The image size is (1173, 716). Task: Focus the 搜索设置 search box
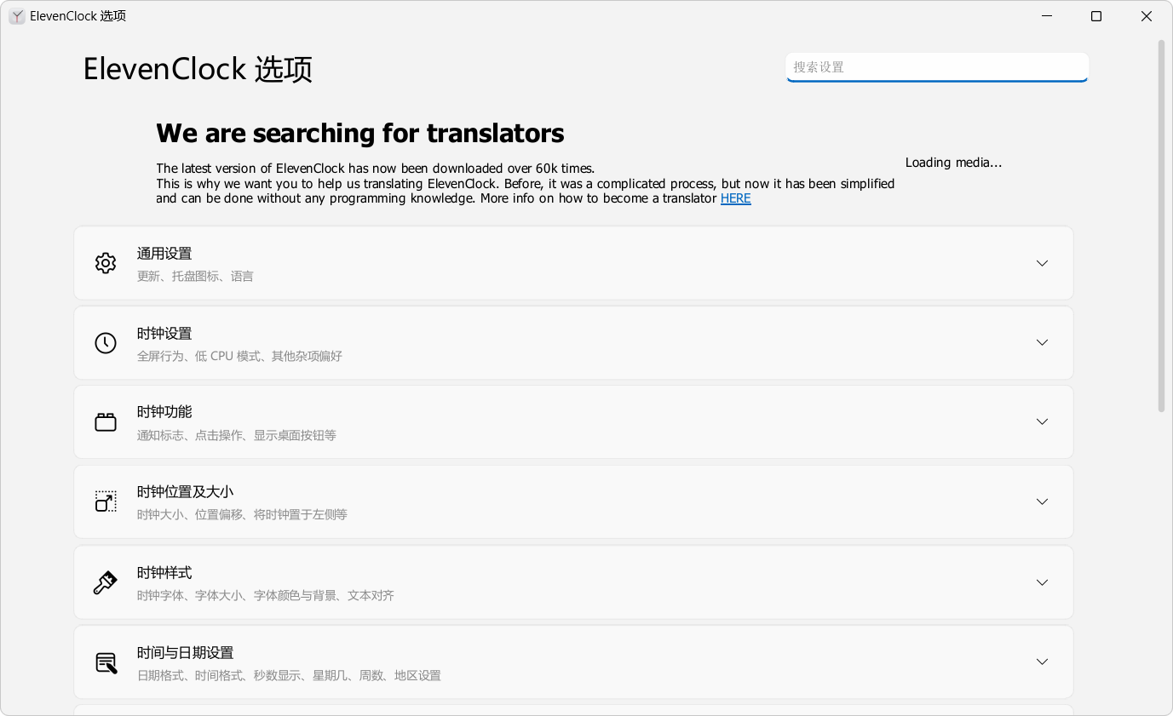click(x=936, y=67)
